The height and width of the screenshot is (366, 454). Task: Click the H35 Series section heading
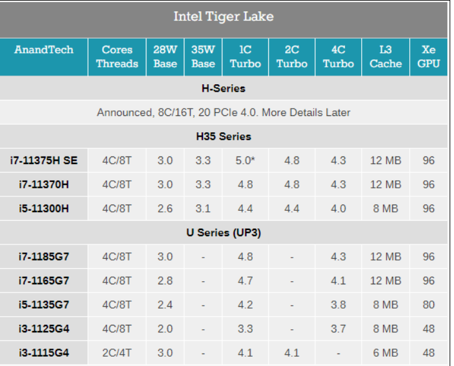coord(223,136)
